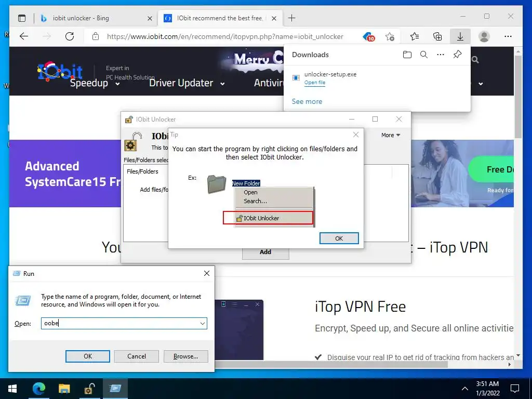Viewport: 532px width, 399px height.
Task: Click the site lock icon in address bar
Action: (96, 36)
